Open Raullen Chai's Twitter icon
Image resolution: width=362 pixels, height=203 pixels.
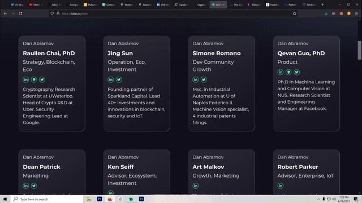click(42, 80)
